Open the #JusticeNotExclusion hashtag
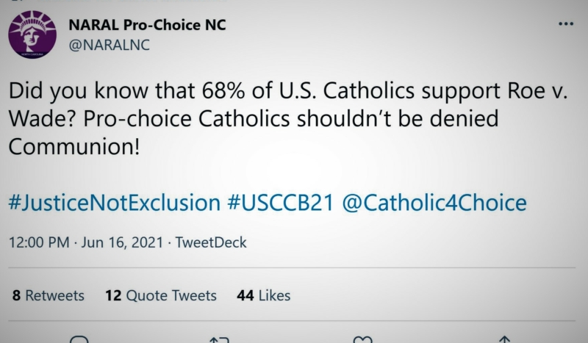 coord(115,203)
